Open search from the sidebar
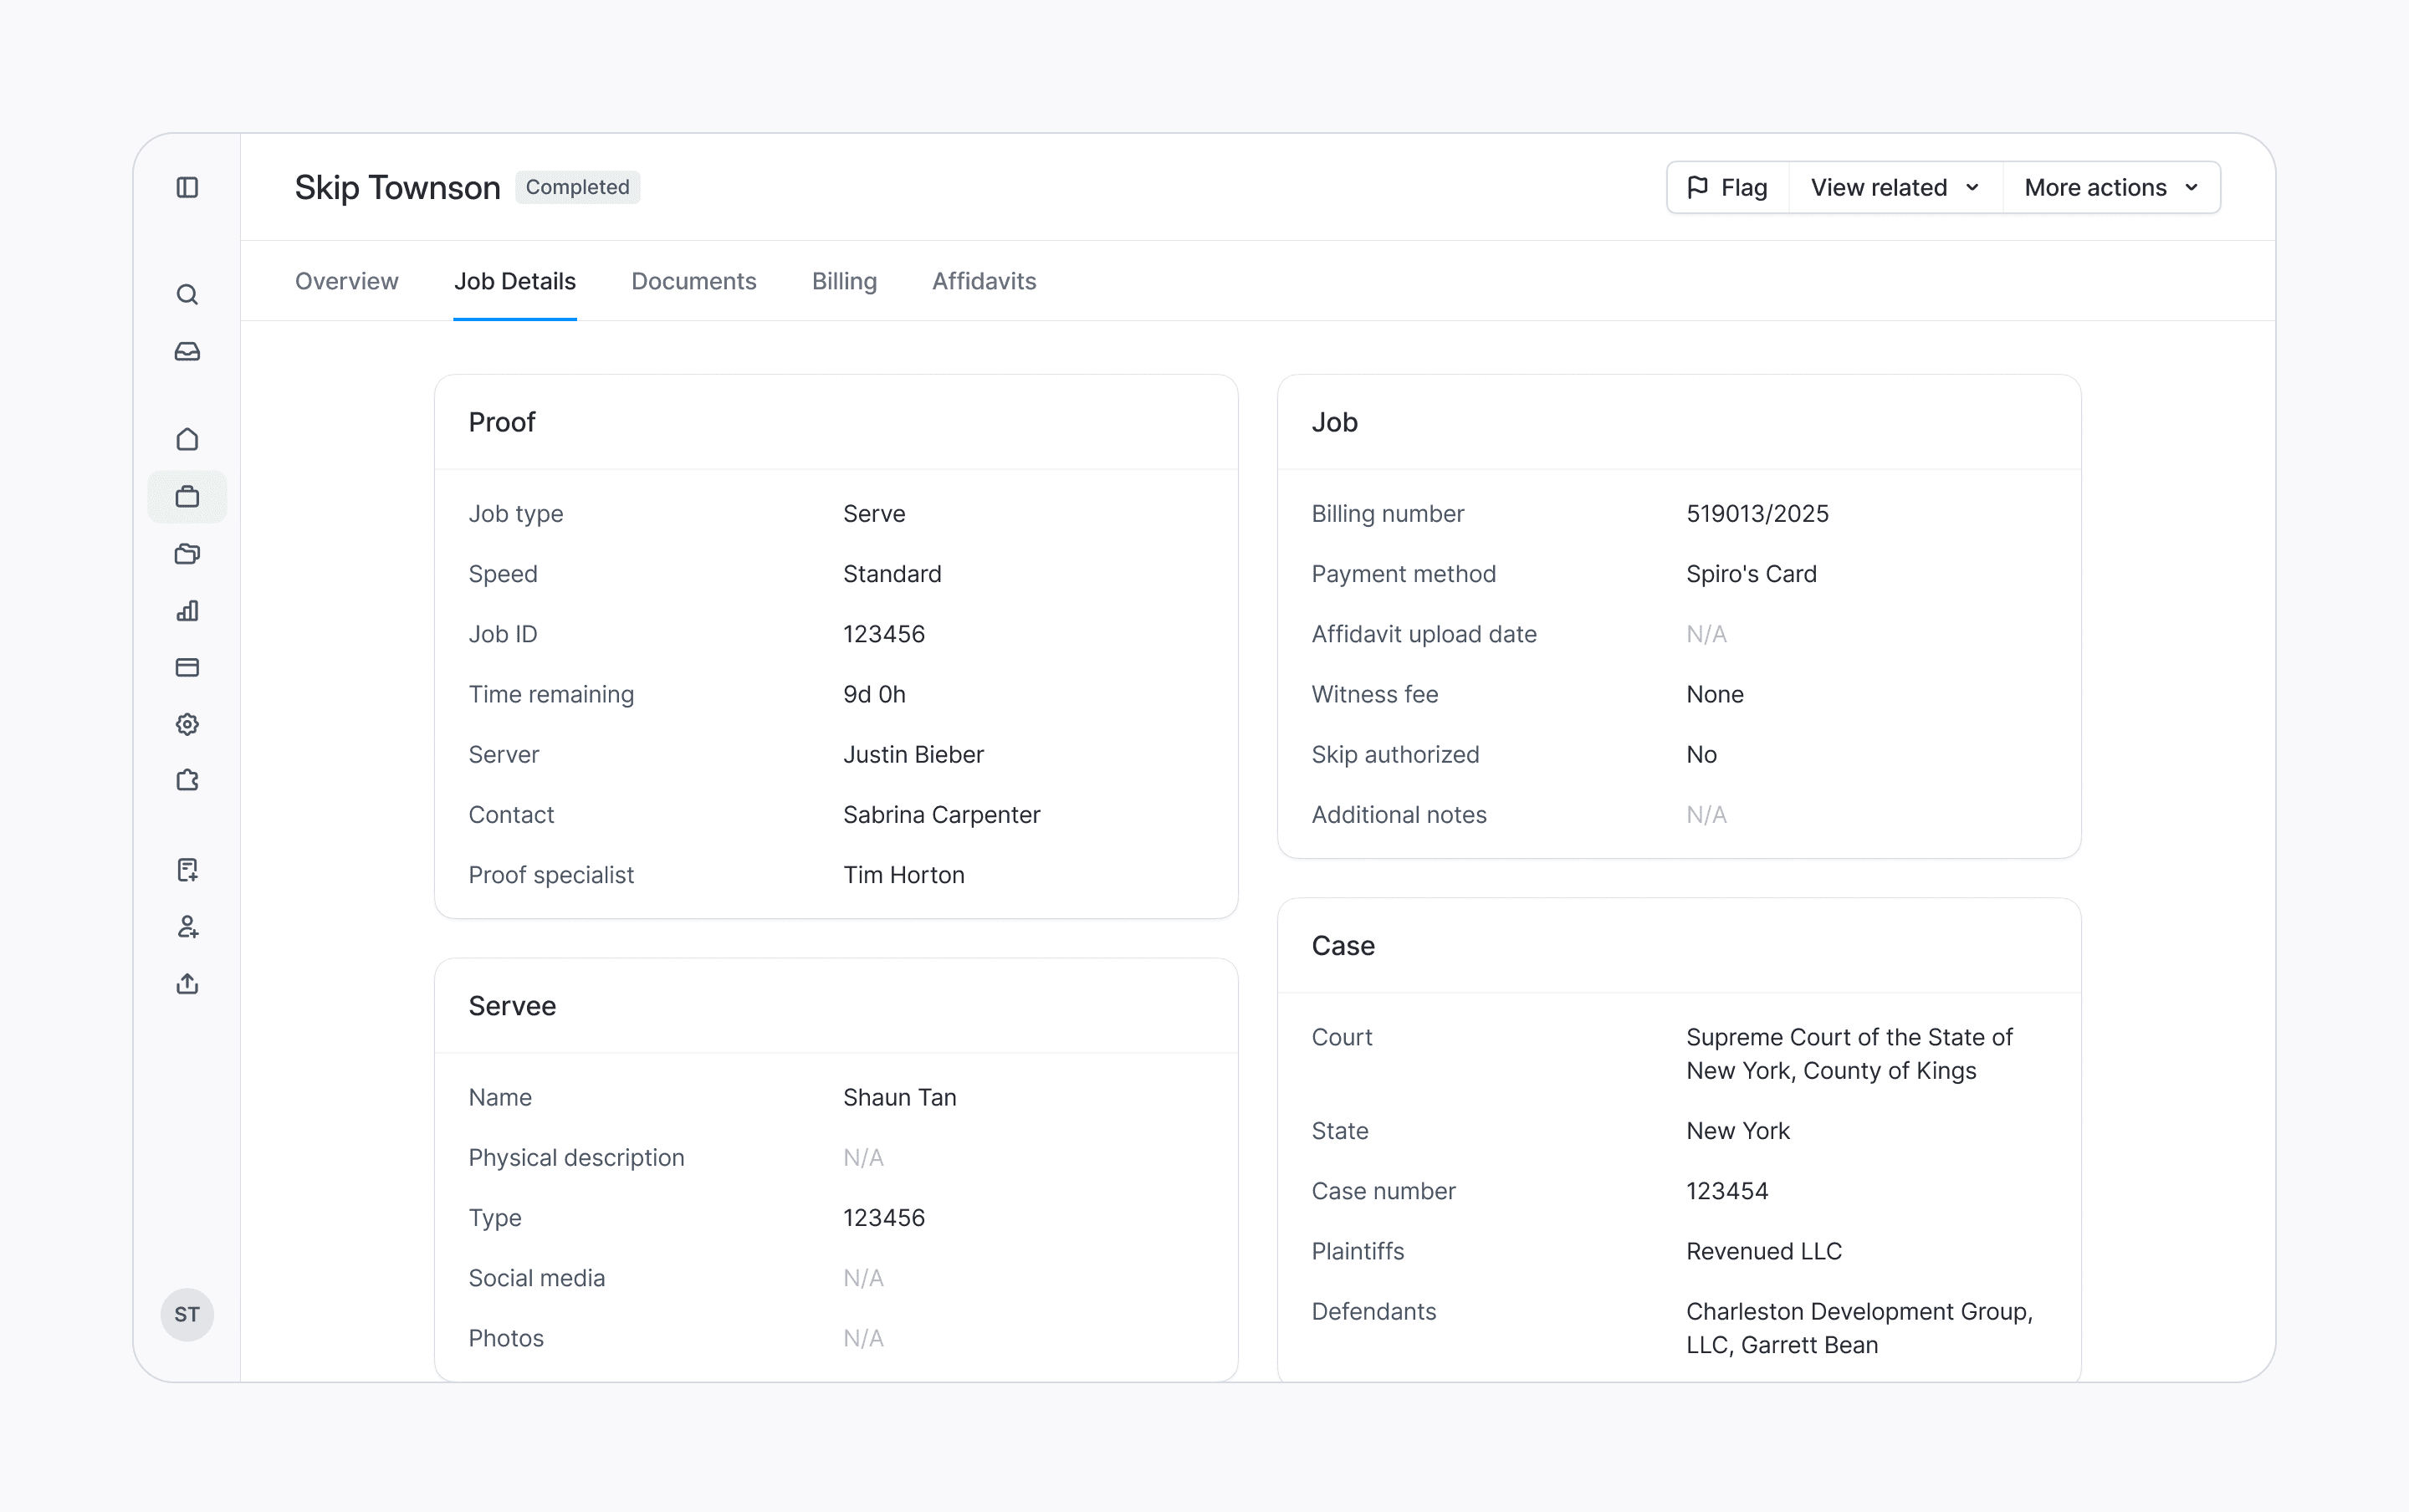The image size is (2409, 1512). [x=187, y=294]
